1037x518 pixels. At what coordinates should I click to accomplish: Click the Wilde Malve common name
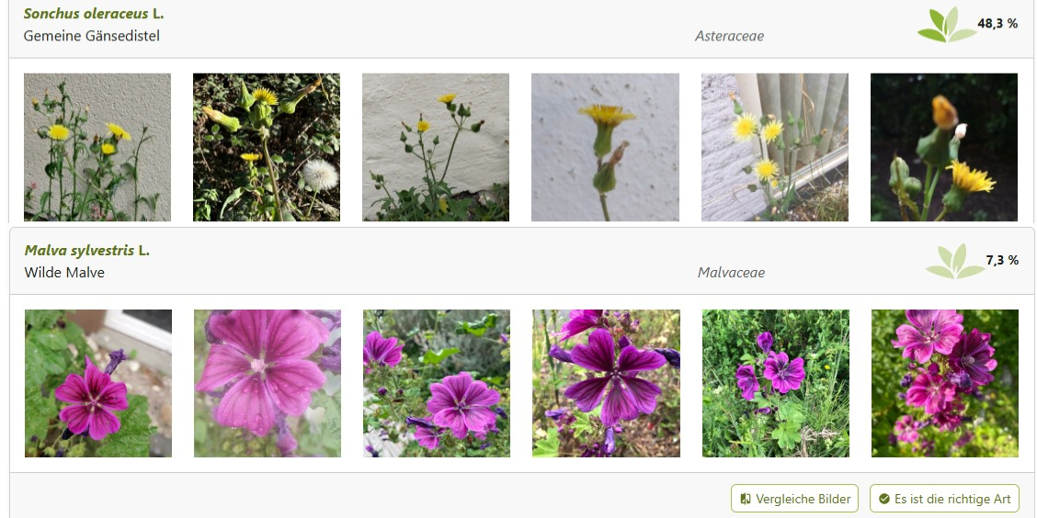(64, 272)
